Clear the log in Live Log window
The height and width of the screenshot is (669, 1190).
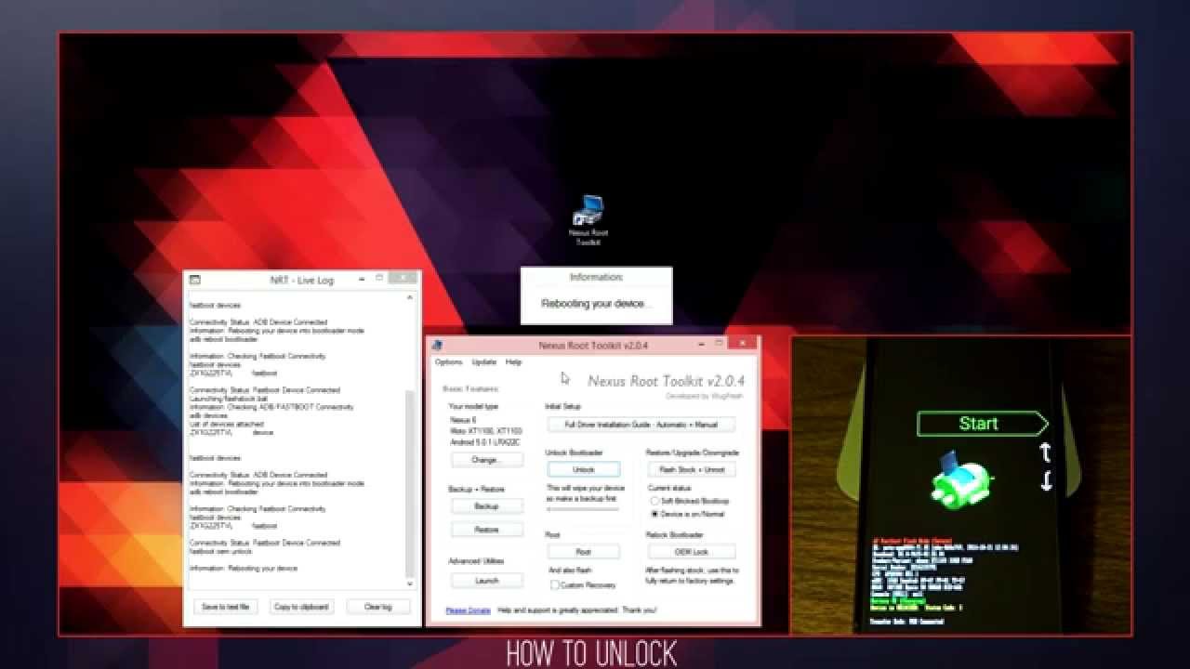click(x=377, y=607)
